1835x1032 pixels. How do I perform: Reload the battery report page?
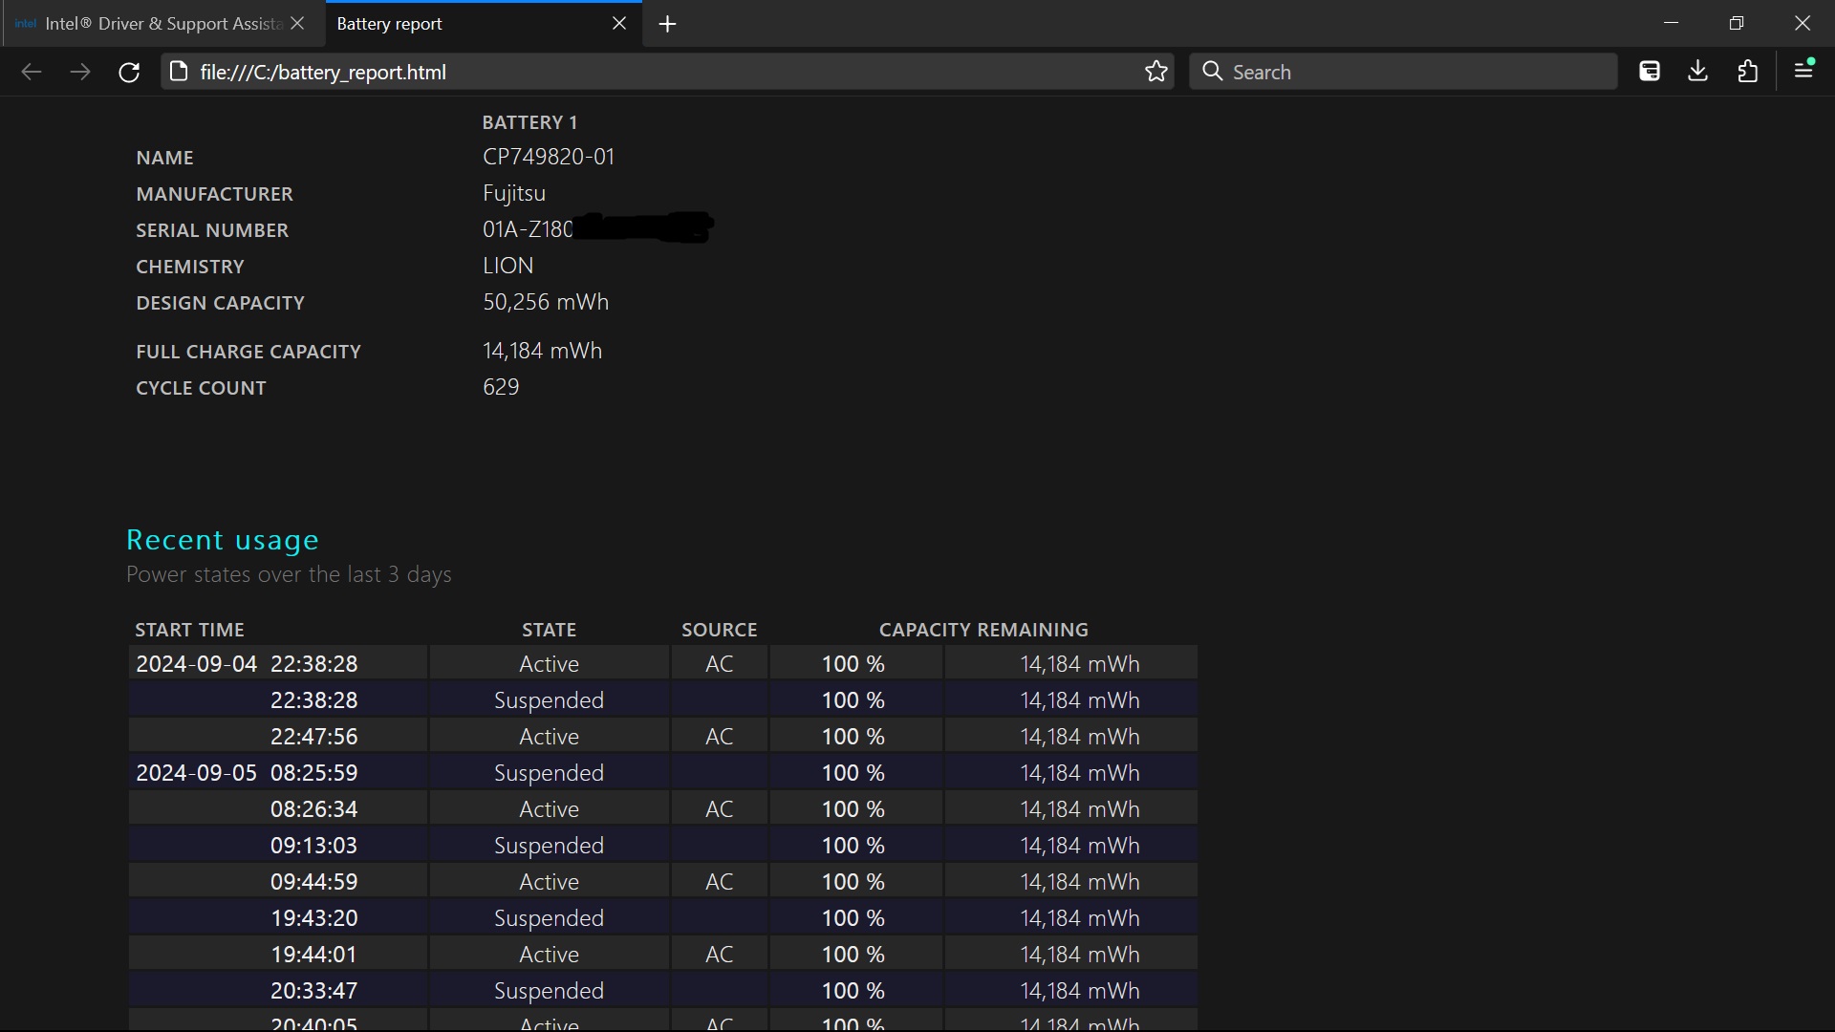(x=129, y=72)
